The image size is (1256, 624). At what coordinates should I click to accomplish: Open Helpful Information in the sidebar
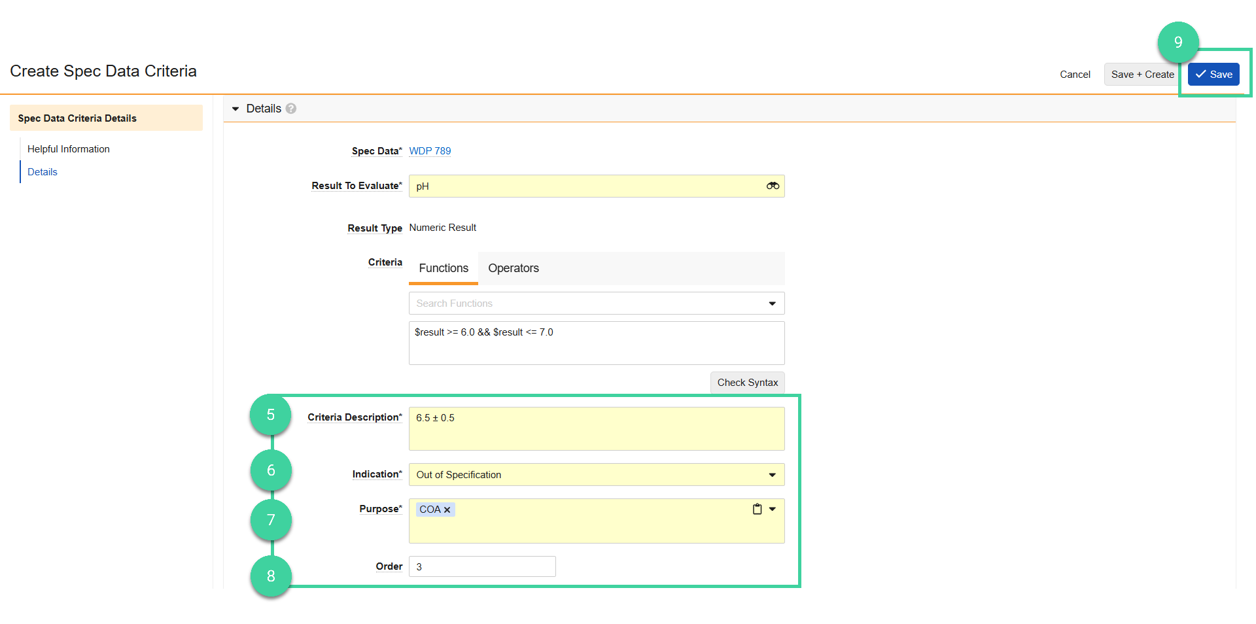pyautogui.click(x=69, y=149)
